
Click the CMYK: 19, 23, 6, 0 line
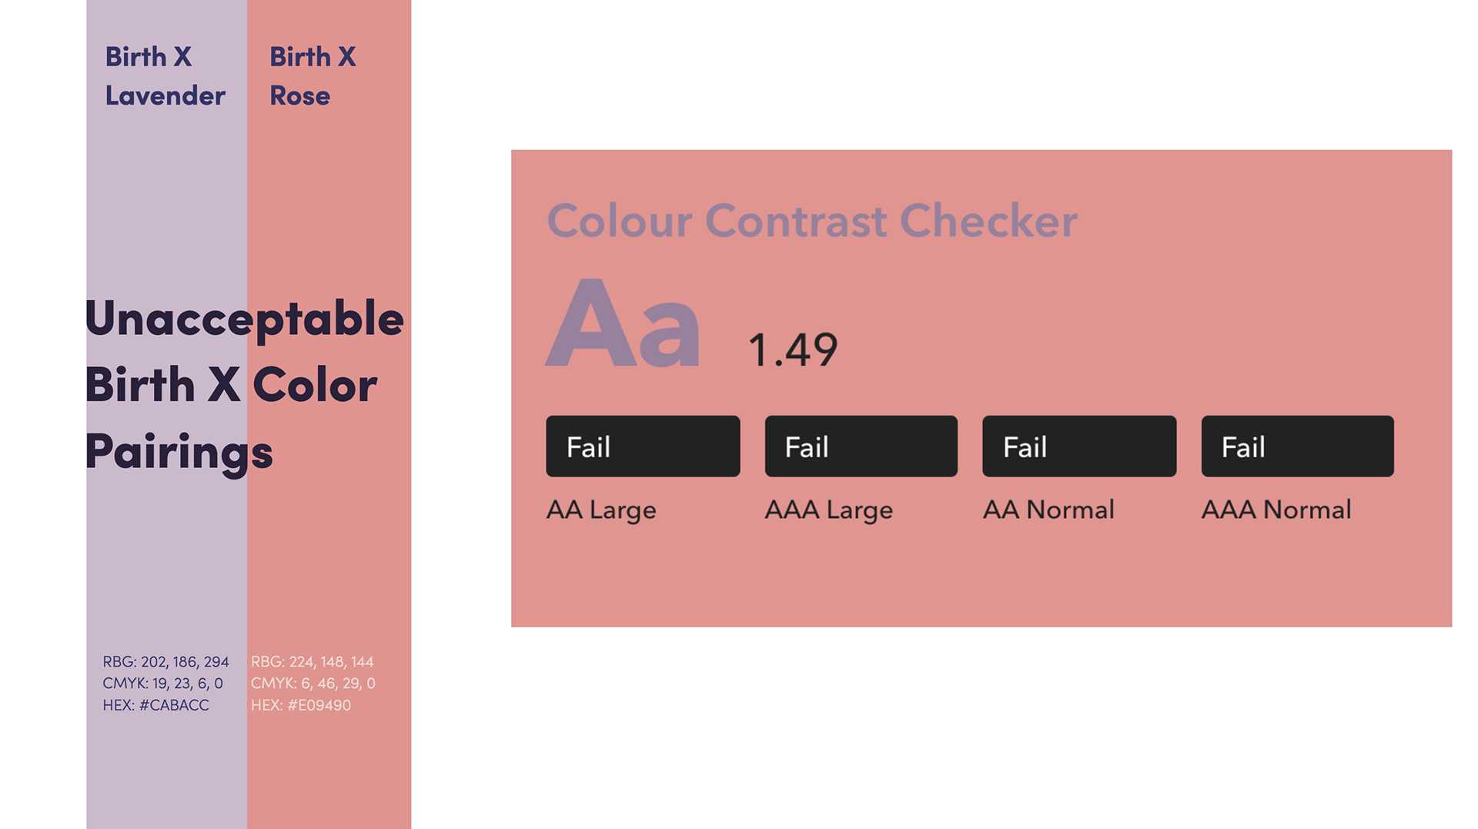pyautogui.click(x=162, y=684)
